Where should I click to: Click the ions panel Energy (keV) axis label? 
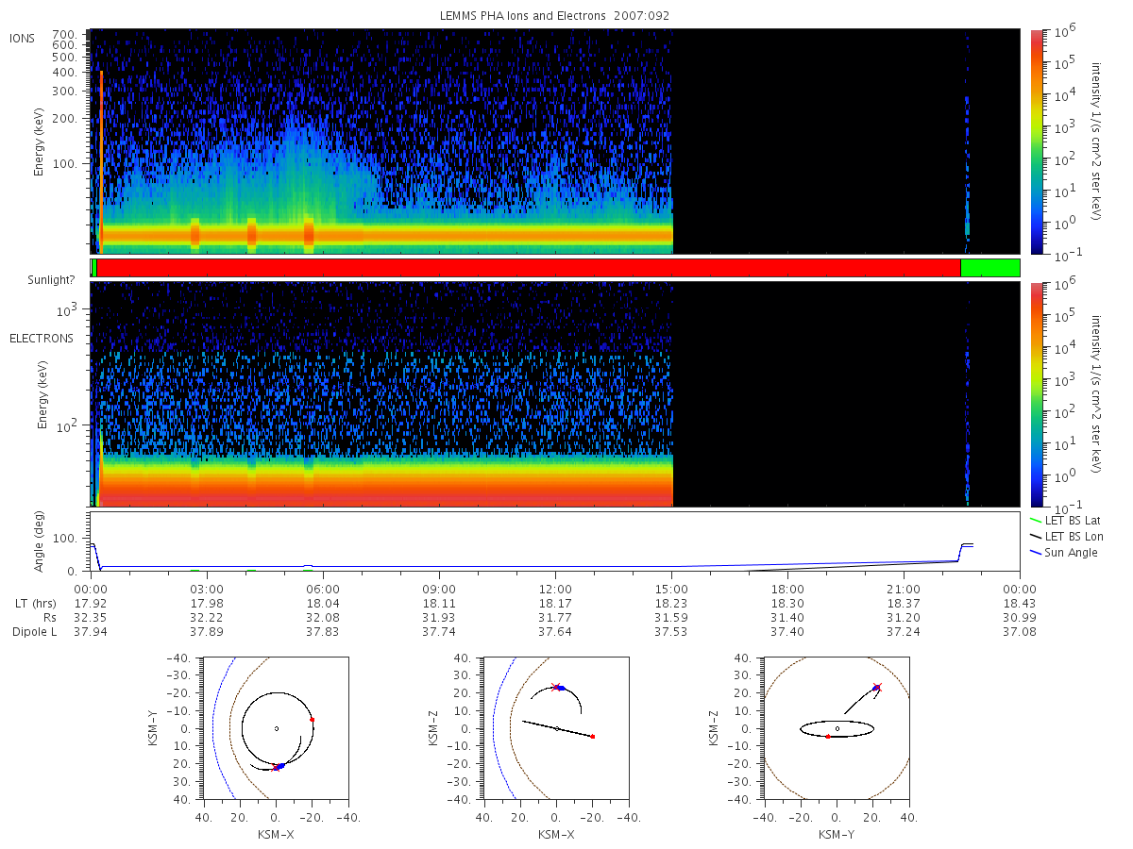(40, 141)
